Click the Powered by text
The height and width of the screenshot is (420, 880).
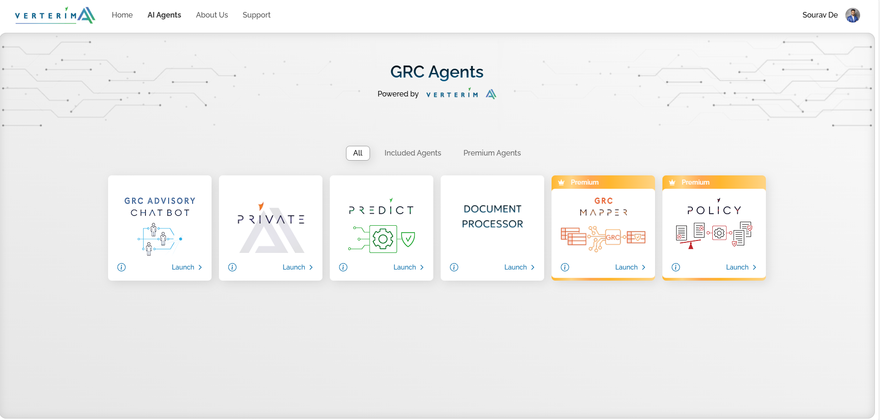click(x=398, y=94)
